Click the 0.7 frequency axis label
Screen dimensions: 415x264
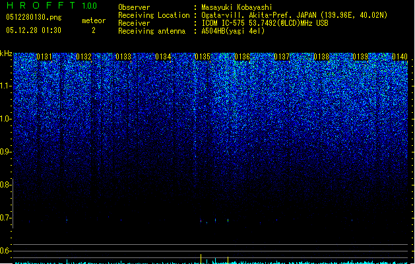(6, 218)
